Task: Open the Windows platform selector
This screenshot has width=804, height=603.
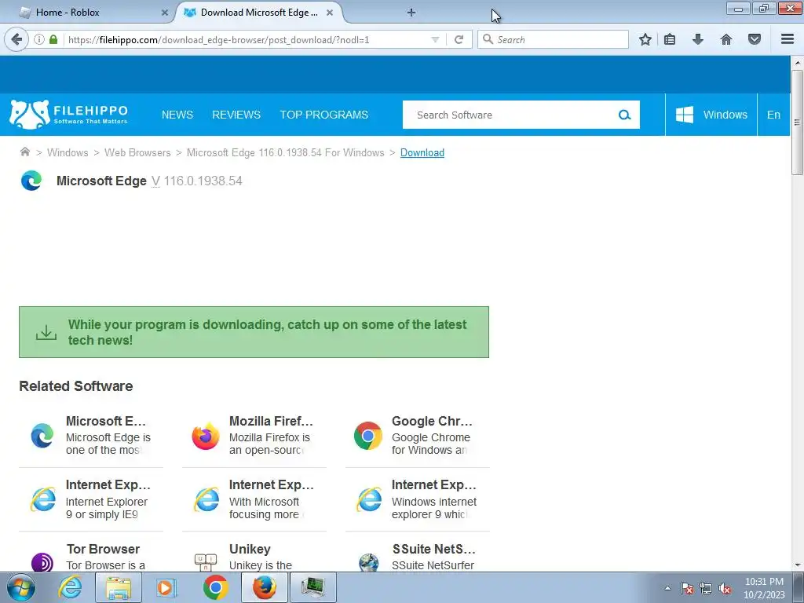Action: [711, 115]
